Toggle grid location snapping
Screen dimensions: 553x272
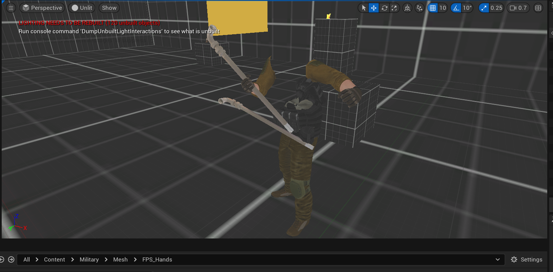(433, 8)
